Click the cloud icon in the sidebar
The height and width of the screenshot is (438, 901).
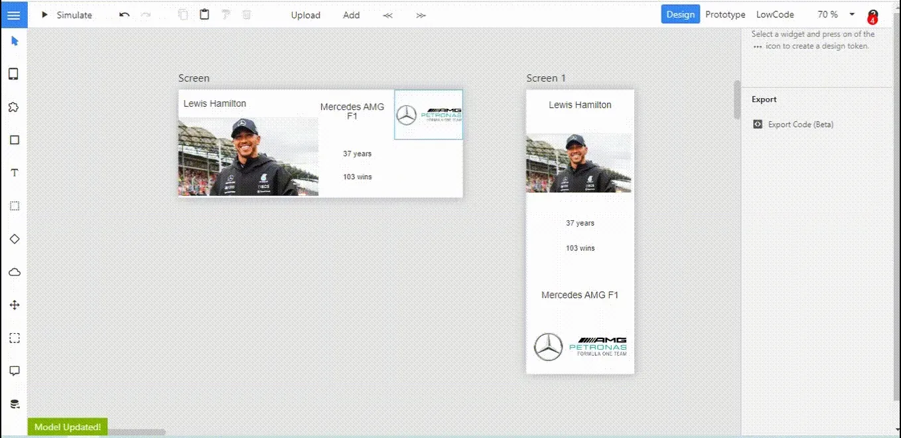click(x=14, y=271)
